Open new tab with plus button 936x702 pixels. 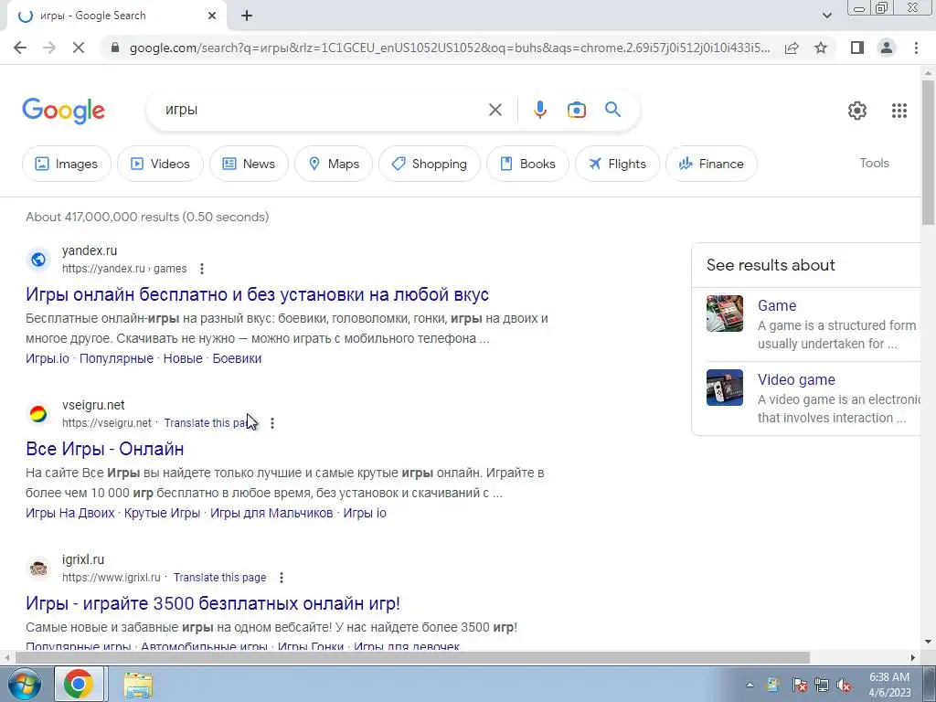coord(247,16)
